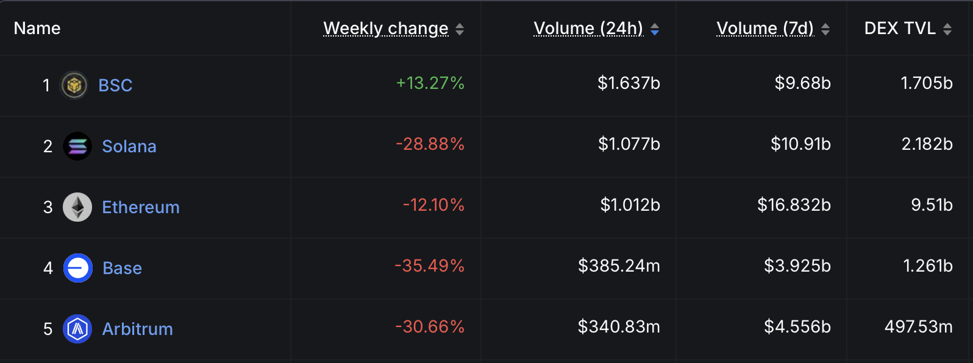Screen dimensions: 973x363
Task: Open the BSC chain link
Action: click(115, 85)
